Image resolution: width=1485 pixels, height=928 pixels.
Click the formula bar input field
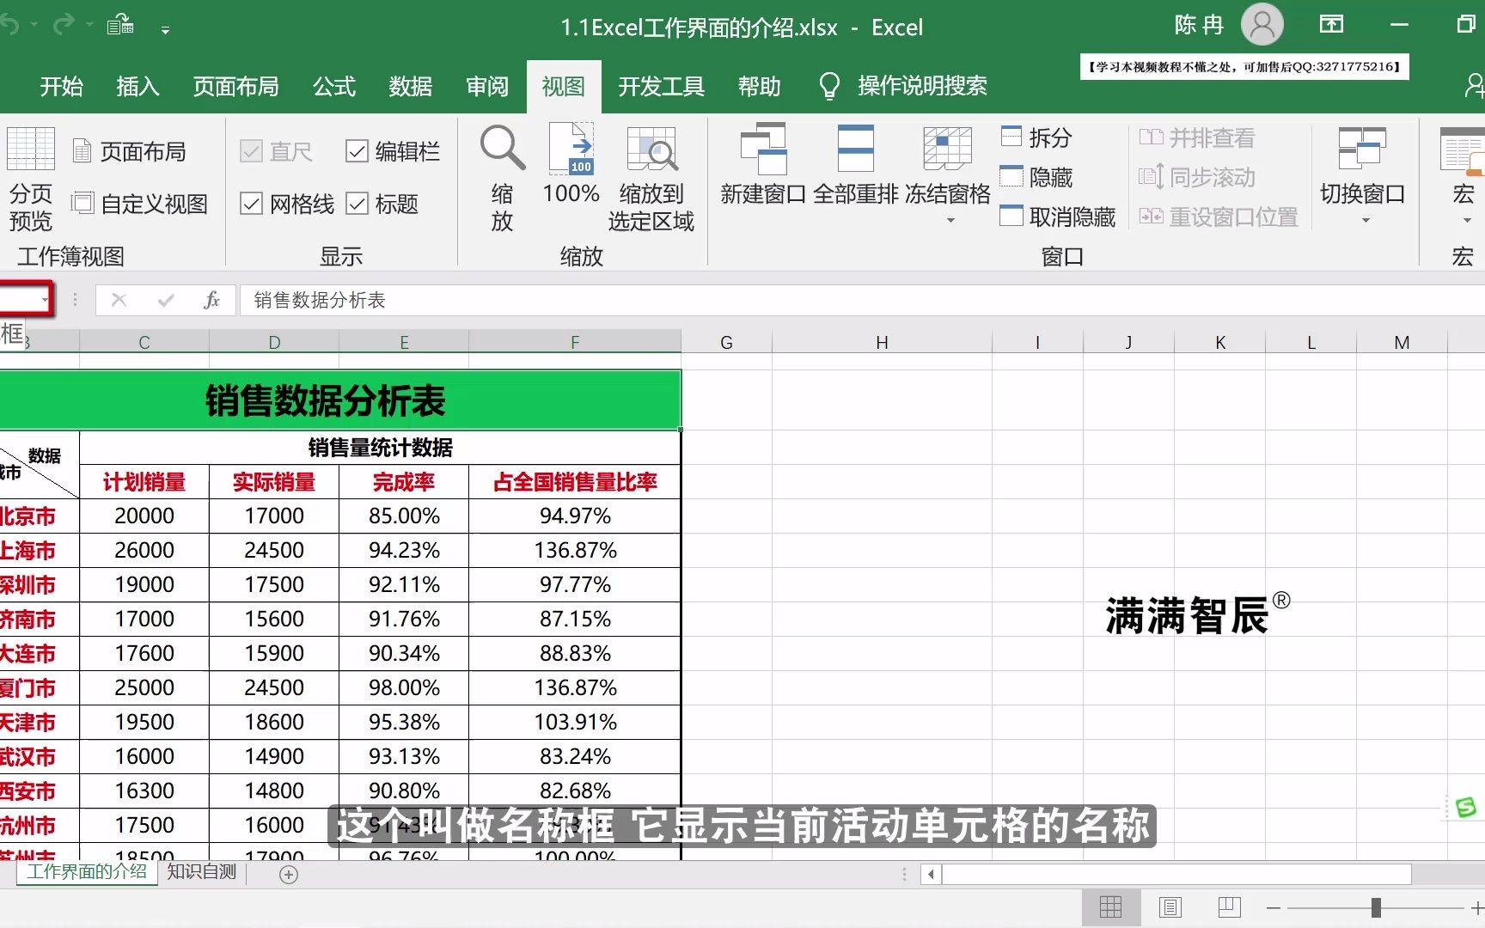click(x=862, y=300)
